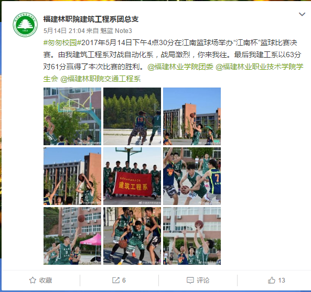This screenshot has width=311, height=292.
Task: Click the repost share icon
Action: [115, 280]
